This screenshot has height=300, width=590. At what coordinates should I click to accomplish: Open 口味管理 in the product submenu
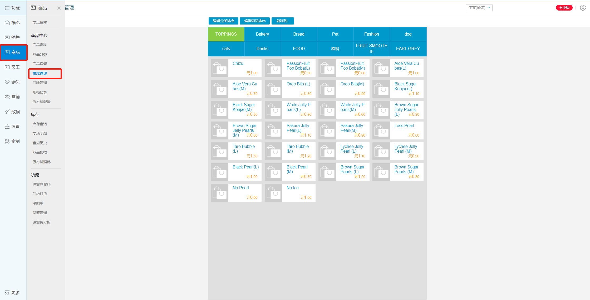pyautogui.click(x=40, y=83)
